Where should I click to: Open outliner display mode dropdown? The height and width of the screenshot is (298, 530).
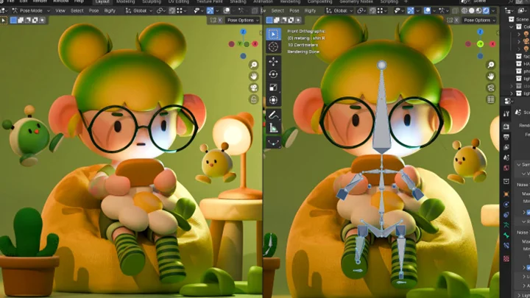pyautogui.click(x=509, y=11)
